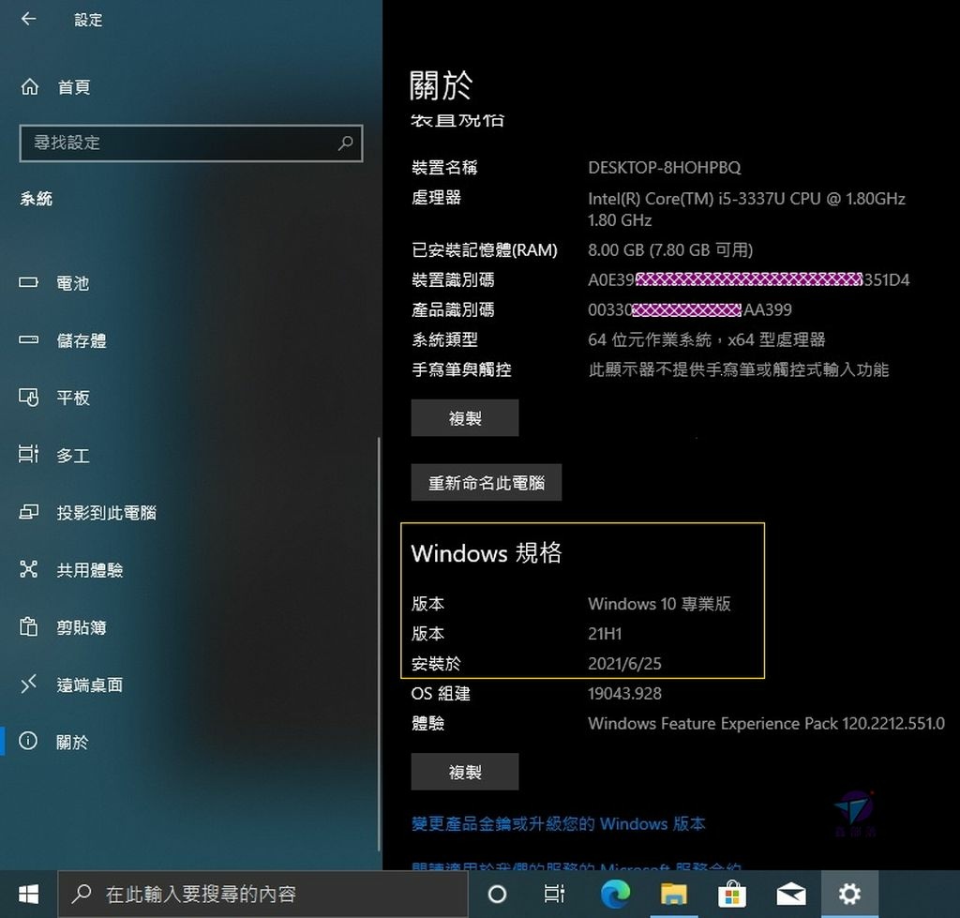Click the 關於 page heading
The height and width of the screenshot is (918, 960).
(x=441, y=85)
